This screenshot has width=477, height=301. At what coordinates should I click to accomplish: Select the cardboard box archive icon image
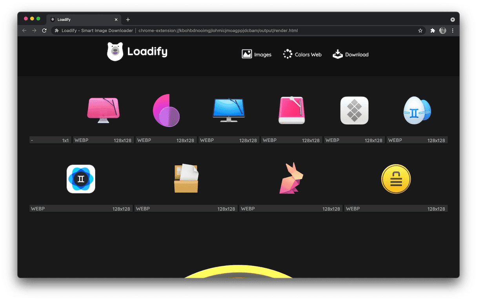click(186, 179)
